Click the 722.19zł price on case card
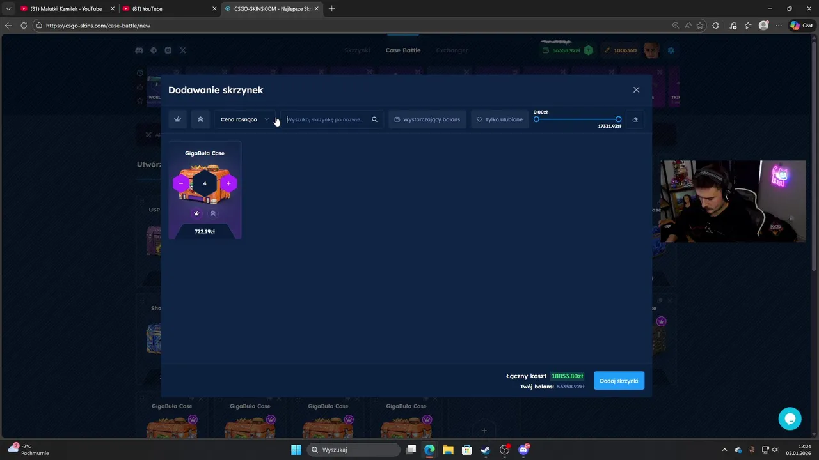The width and height of the screenshot is (819, 460). pos(205,231)
